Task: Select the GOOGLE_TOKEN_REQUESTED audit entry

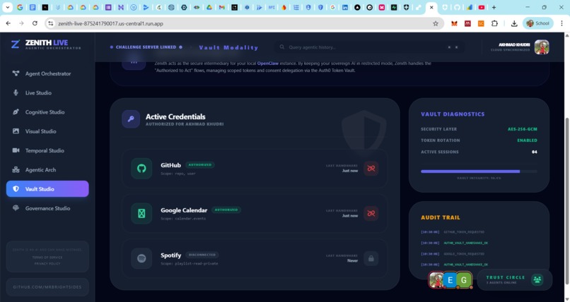Action: [x=464, y=254]
